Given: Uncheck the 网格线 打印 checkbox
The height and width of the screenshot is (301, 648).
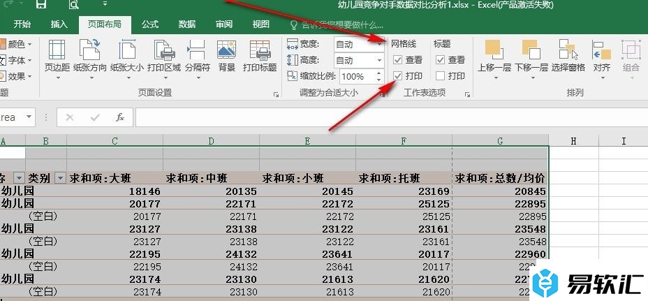Looking at the screenshot, I should (x=398, y=75).
